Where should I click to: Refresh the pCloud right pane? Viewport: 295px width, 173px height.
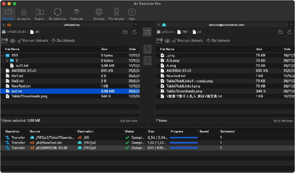[x=289, y=32]
